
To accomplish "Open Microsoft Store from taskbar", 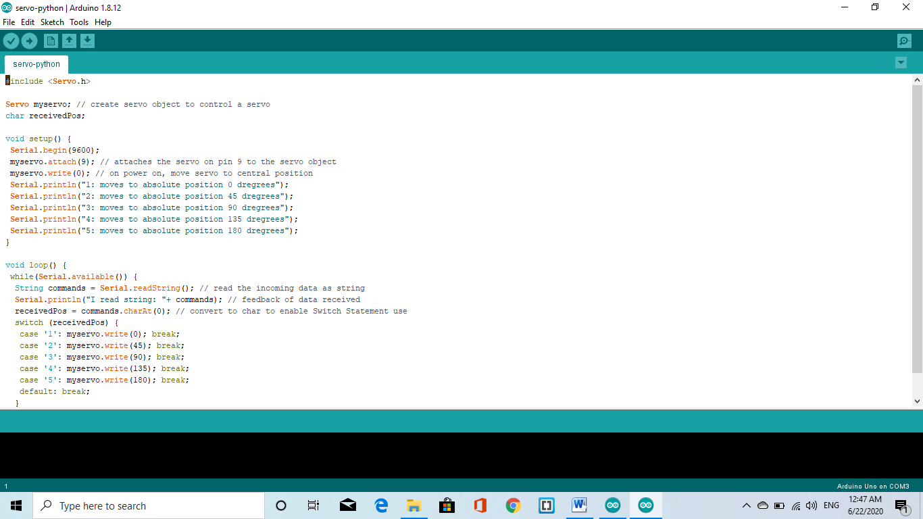I will [447, 505].
